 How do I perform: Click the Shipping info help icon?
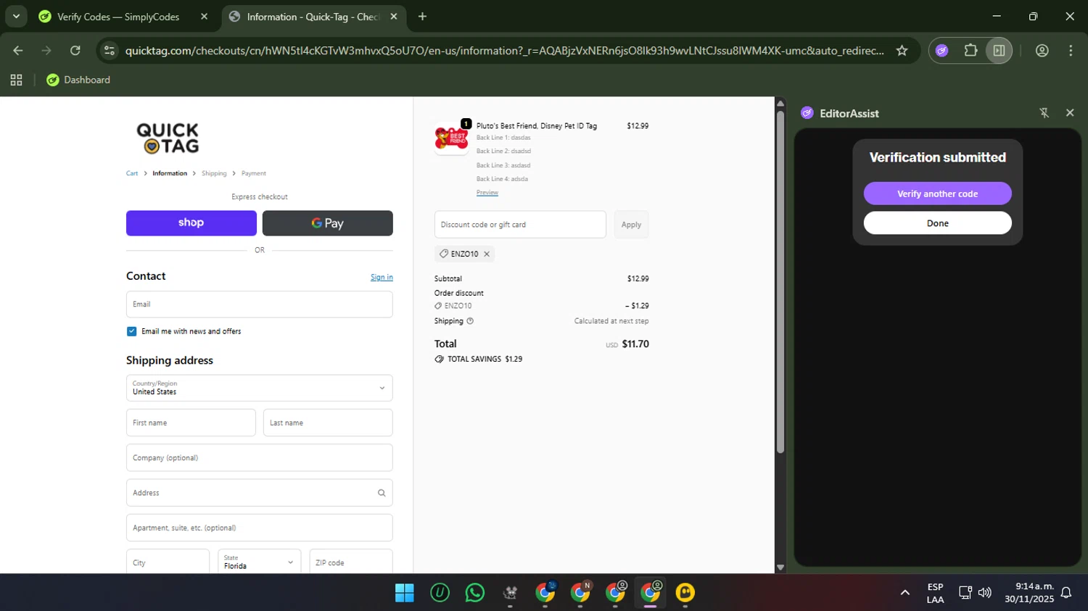(x=470, y=321)
